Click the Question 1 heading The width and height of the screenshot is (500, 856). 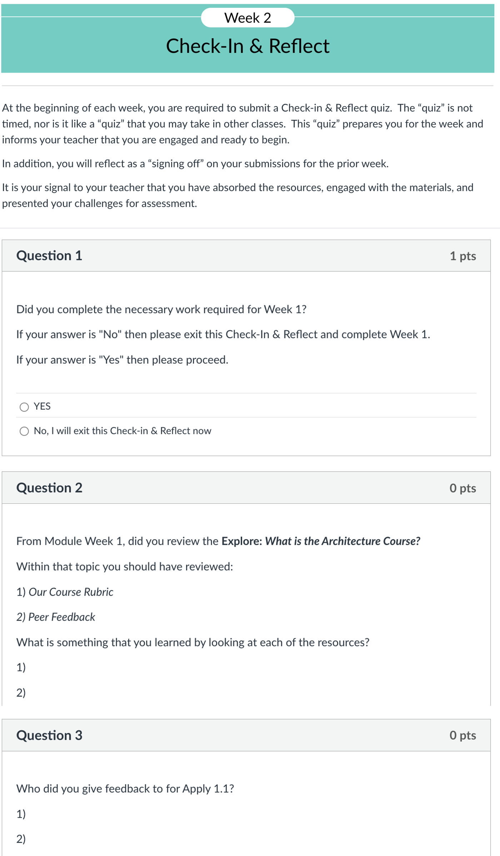pyautogui.click(x=49, y=256)
